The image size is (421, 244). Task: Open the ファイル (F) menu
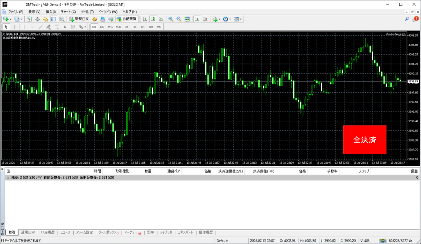pyautogui.click(x=16, y=12)
